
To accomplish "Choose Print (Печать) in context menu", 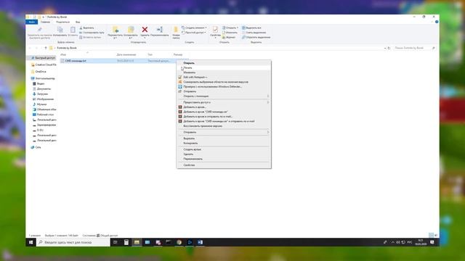I will pos(224,67).
